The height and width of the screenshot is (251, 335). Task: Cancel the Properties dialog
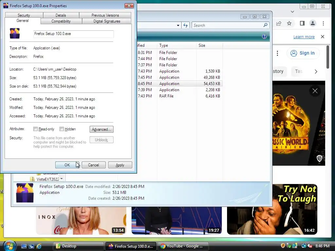coord(94,165)
